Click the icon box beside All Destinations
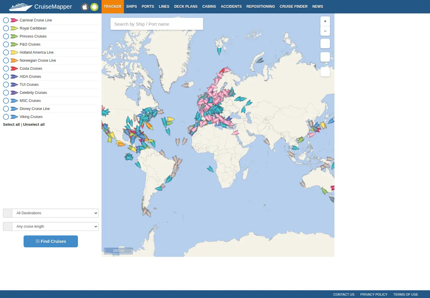The width and height of the screenshot is (430, 298). coord(7,213)
